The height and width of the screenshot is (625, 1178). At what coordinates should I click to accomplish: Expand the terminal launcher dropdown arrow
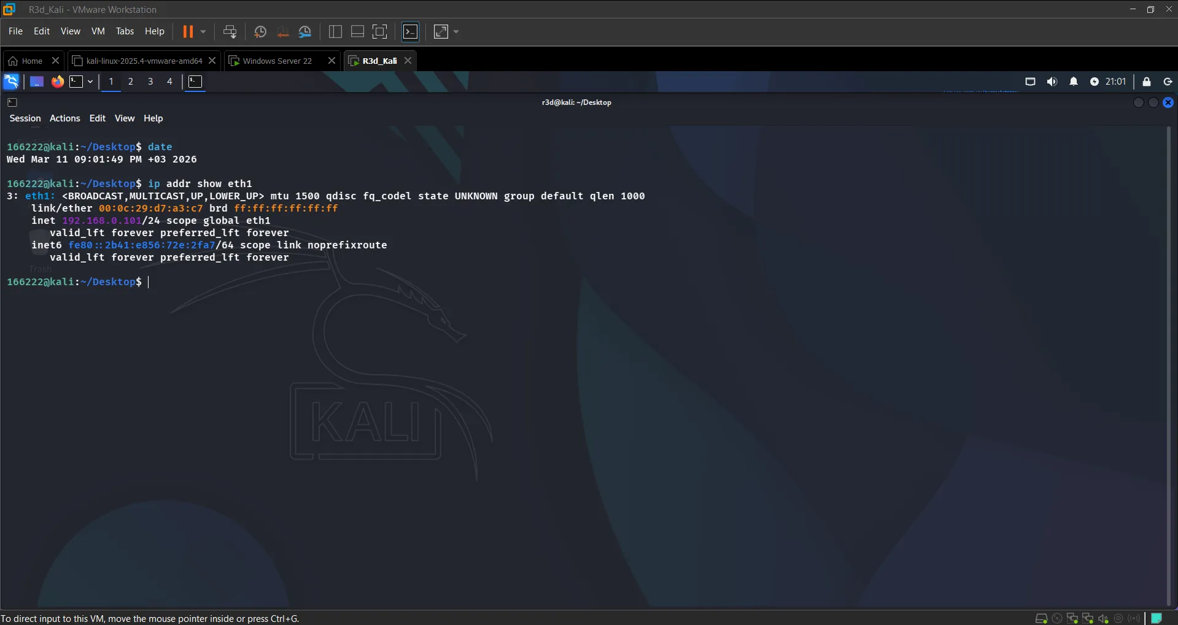[x=90, y=82]
